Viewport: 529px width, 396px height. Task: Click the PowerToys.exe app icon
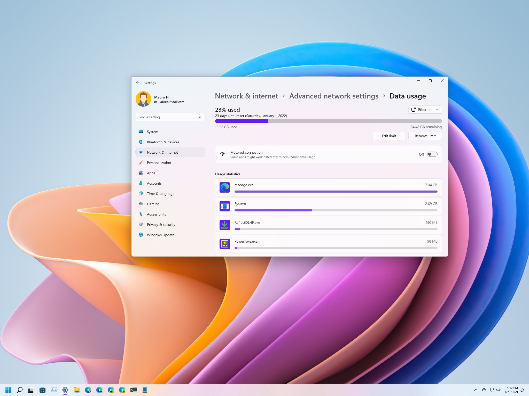point(224,244)
